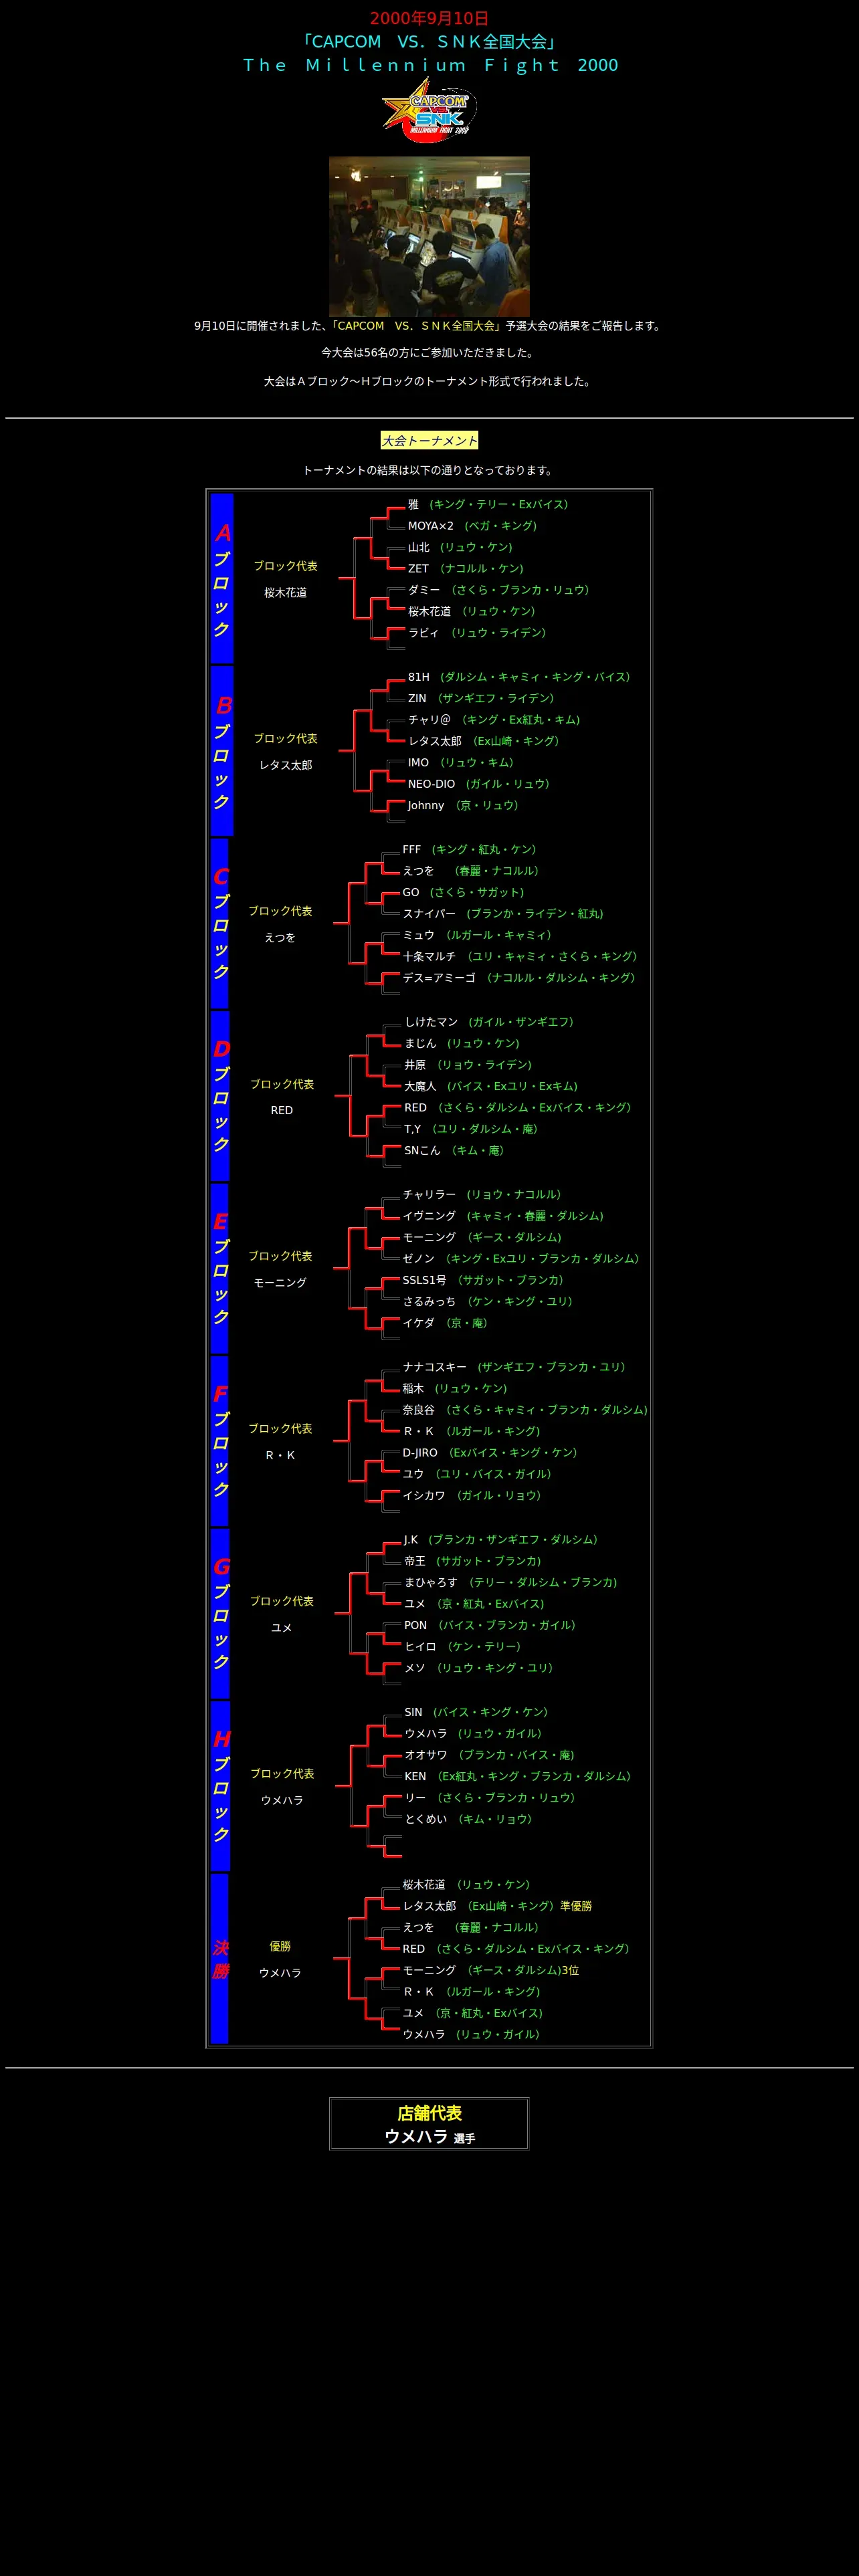Image resolution: width=859 pixels, height=2576 pixels.
Task: Click ウメハラ 選手 in store representative box
Action: (x=429, y=2137)
